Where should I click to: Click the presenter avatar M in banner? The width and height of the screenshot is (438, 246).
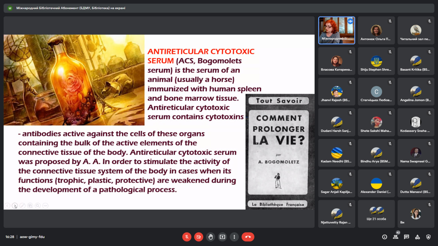10,8
